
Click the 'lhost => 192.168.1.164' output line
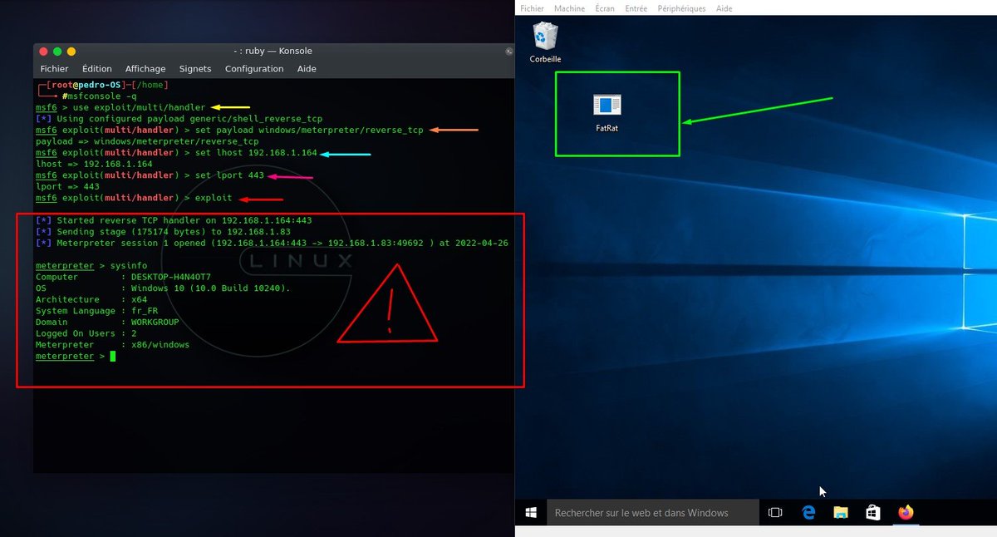[94, 165]
